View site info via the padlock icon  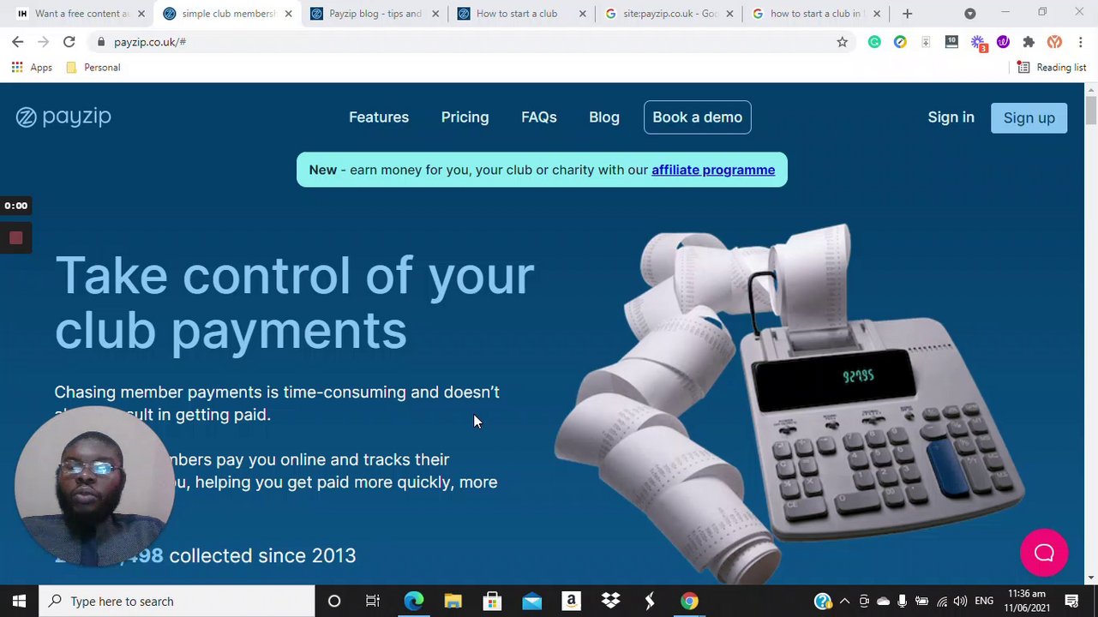[x=101, y=42]
